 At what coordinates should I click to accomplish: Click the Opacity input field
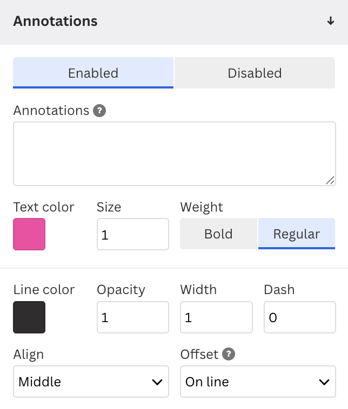point(133,317)
